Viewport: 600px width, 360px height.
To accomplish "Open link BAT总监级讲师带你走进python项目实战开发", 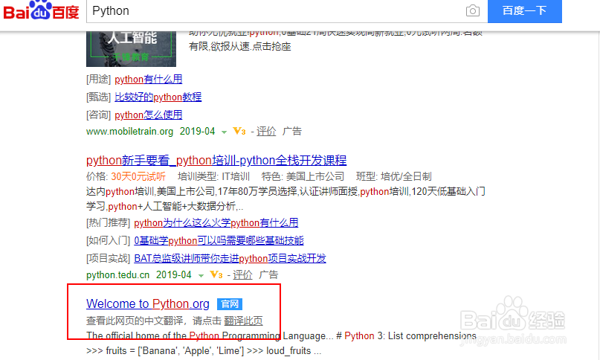I will tap(230, 259).
